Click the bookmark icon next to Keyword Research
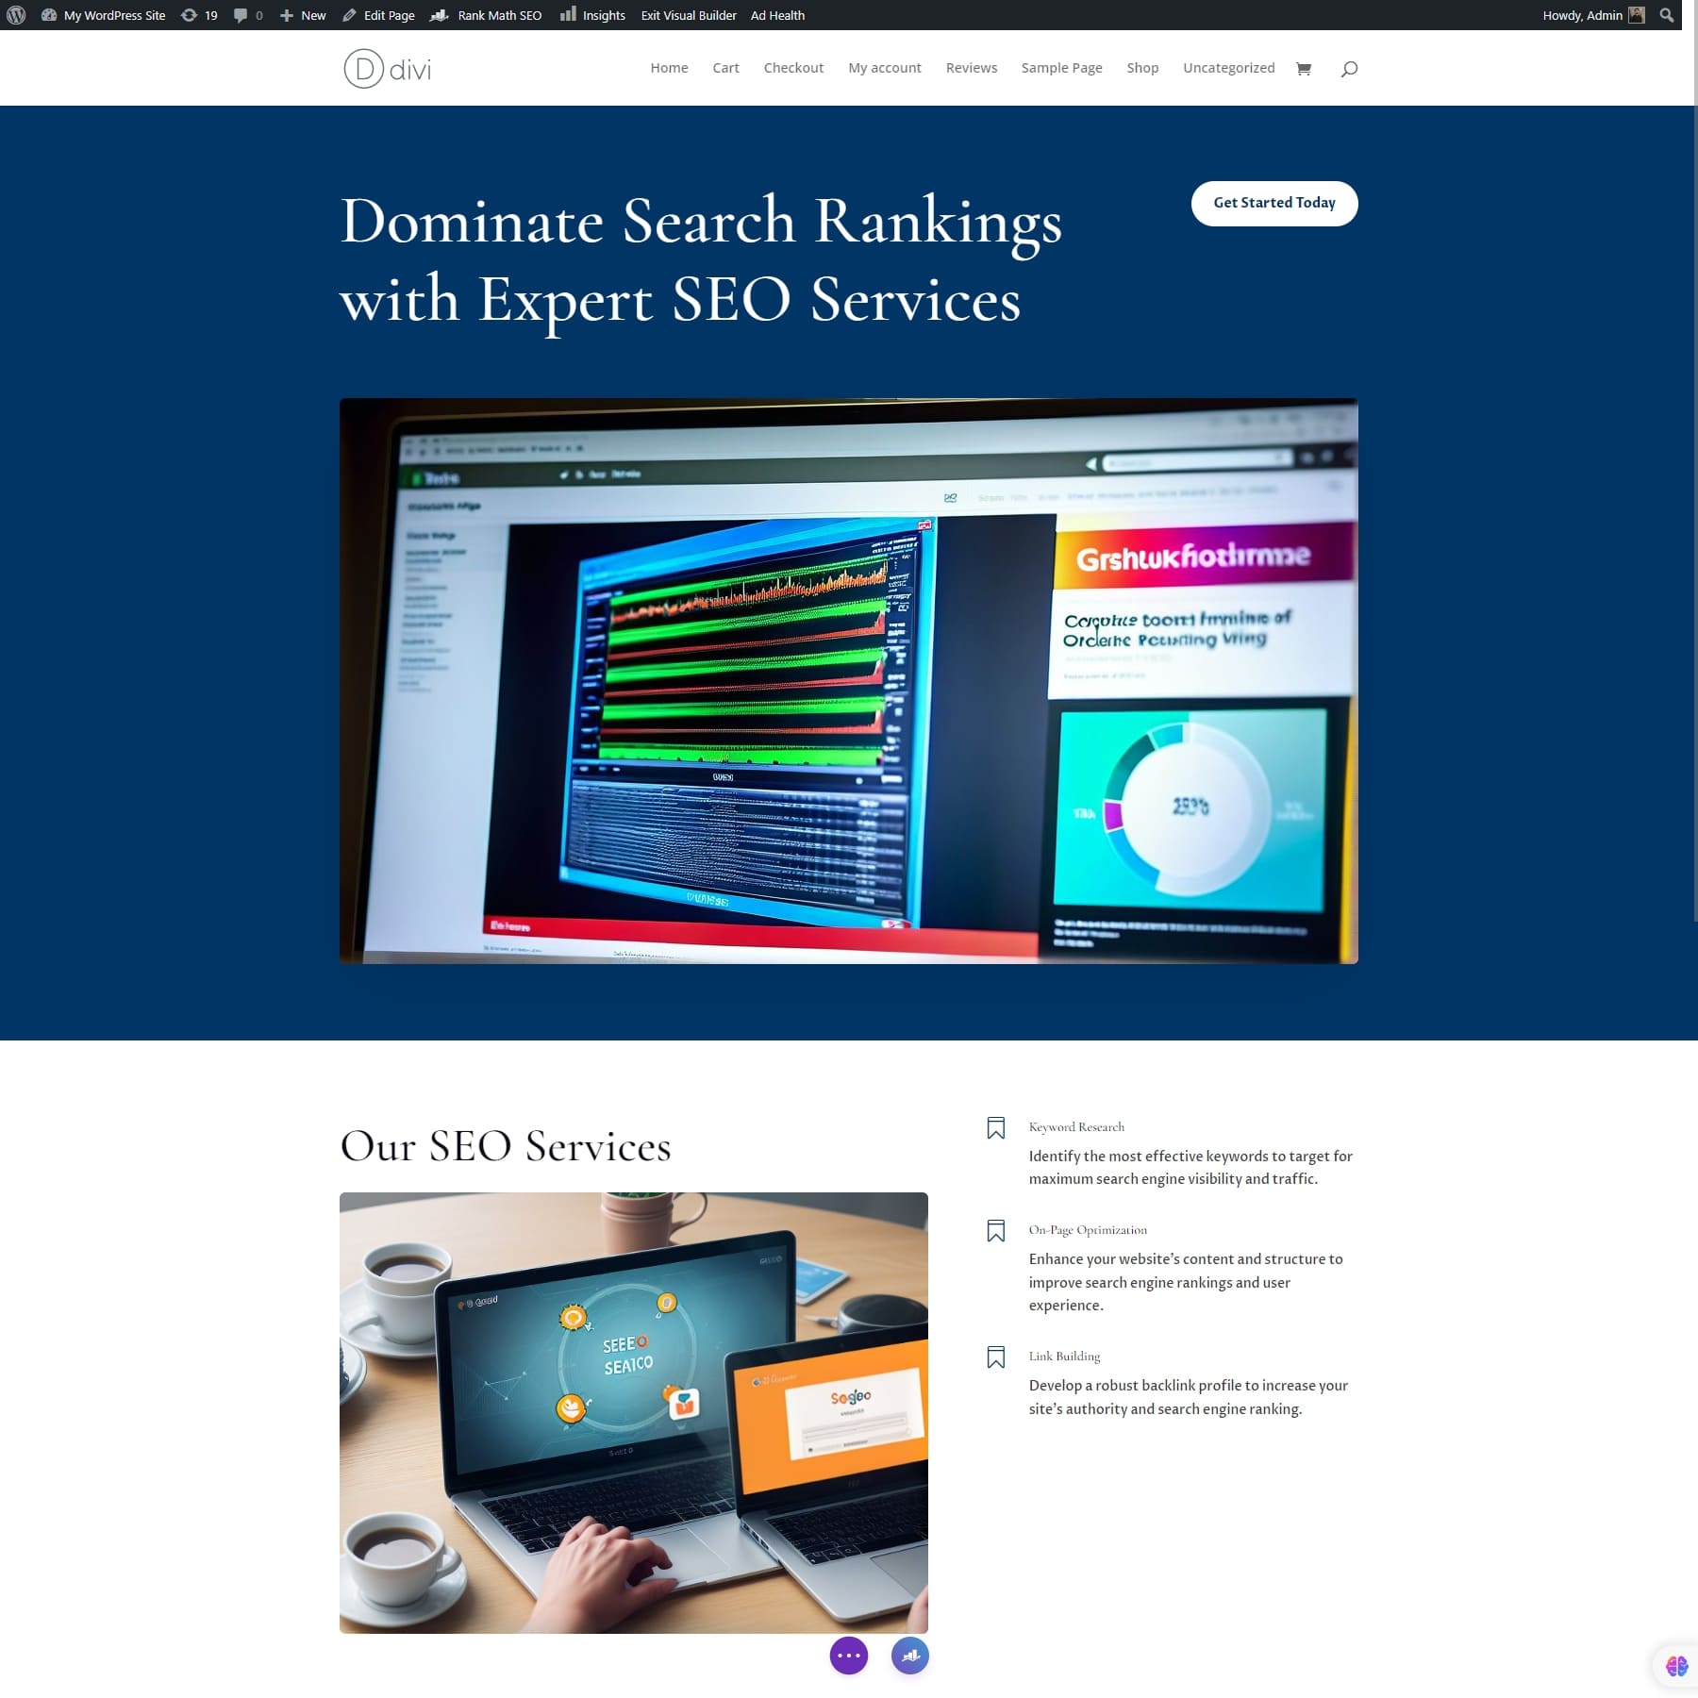1698x1698 pixels. coord(996,1128)
